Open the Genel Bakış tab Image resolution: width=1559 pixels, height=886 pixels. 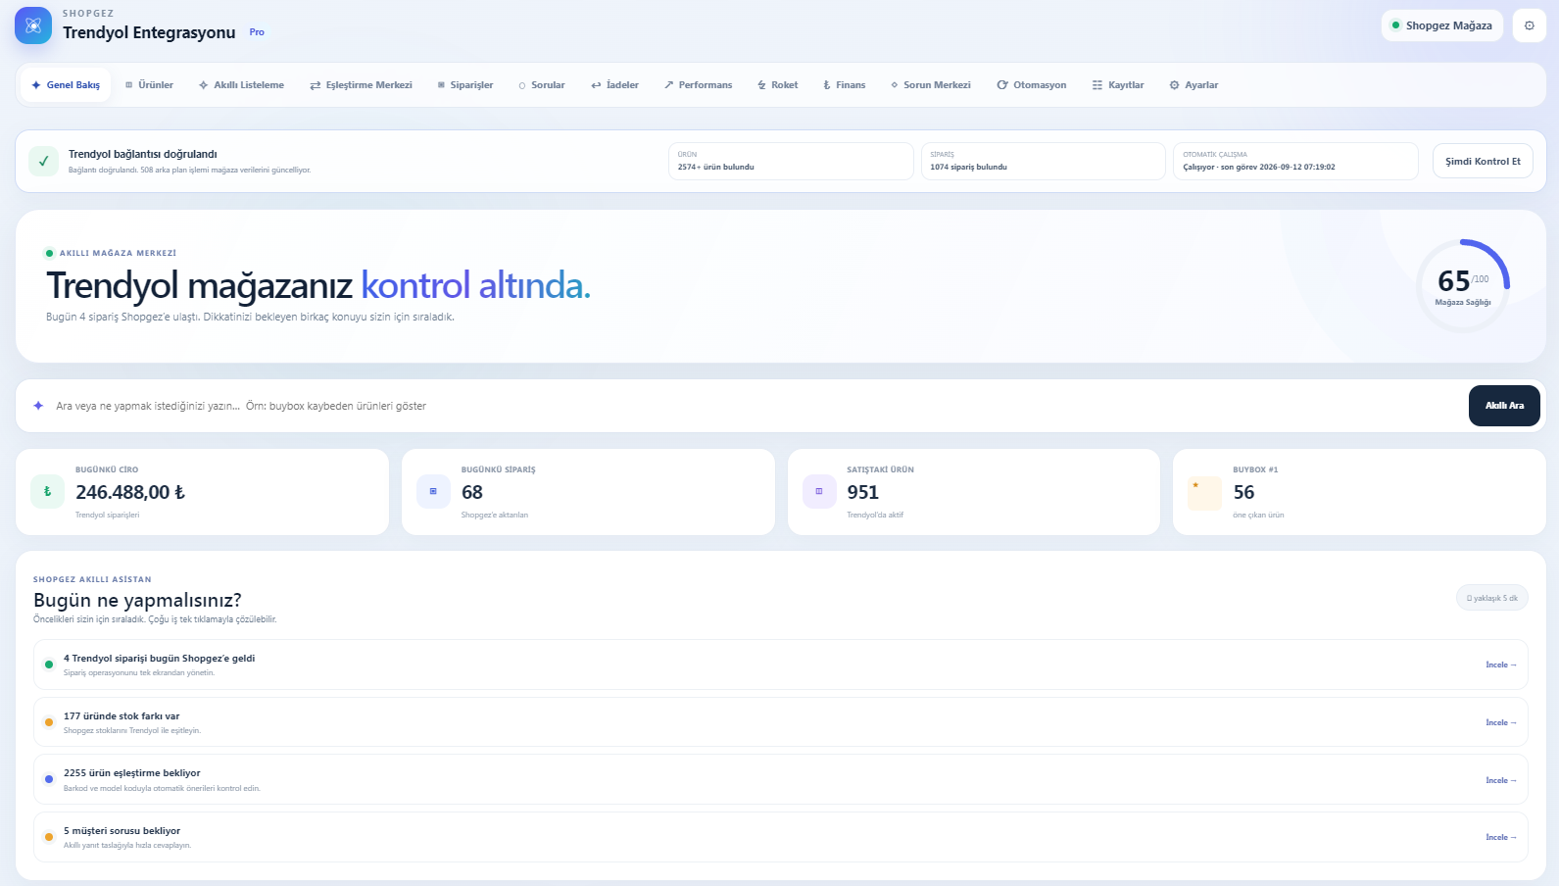66,85
